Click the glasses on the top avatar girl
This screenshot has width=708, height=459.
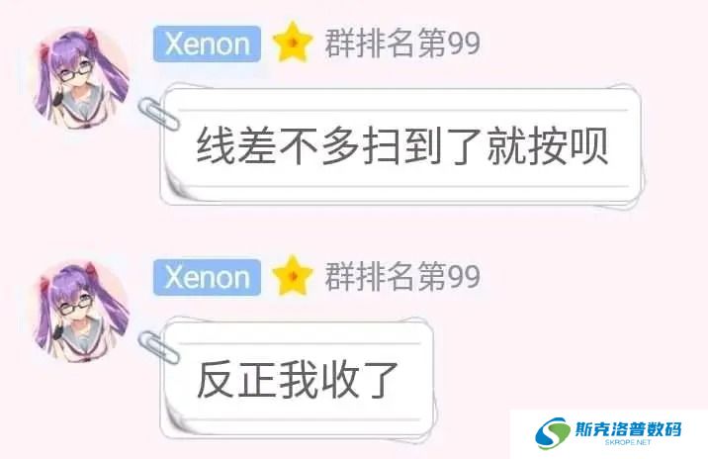(x=75, y=72)
